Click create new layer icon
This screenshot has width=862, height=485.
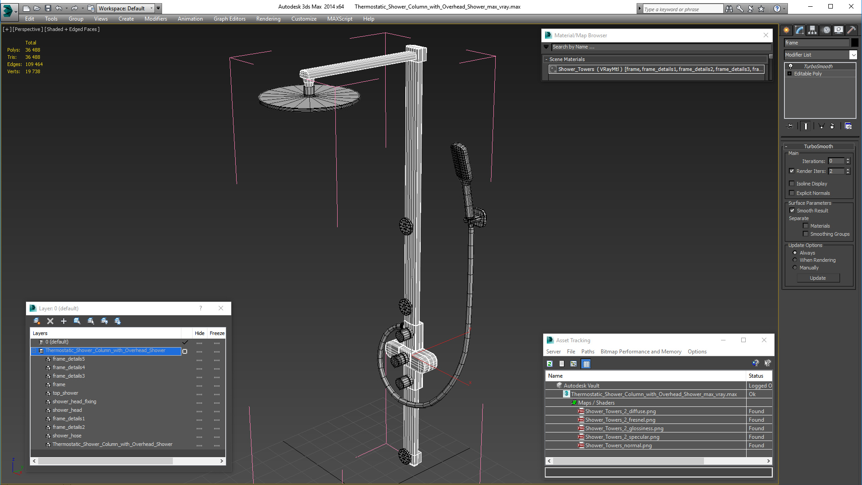pos(37,321)
